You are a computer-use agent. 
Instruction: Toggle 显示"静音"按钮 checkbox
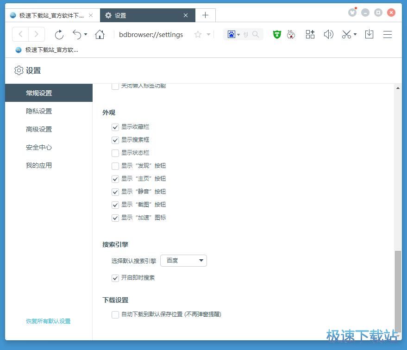115,192
